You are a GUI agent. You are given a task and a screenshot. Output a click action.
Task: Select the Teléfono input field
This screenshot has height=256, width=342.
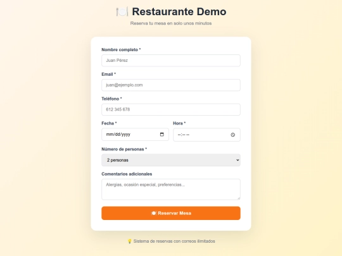[171, 109]
